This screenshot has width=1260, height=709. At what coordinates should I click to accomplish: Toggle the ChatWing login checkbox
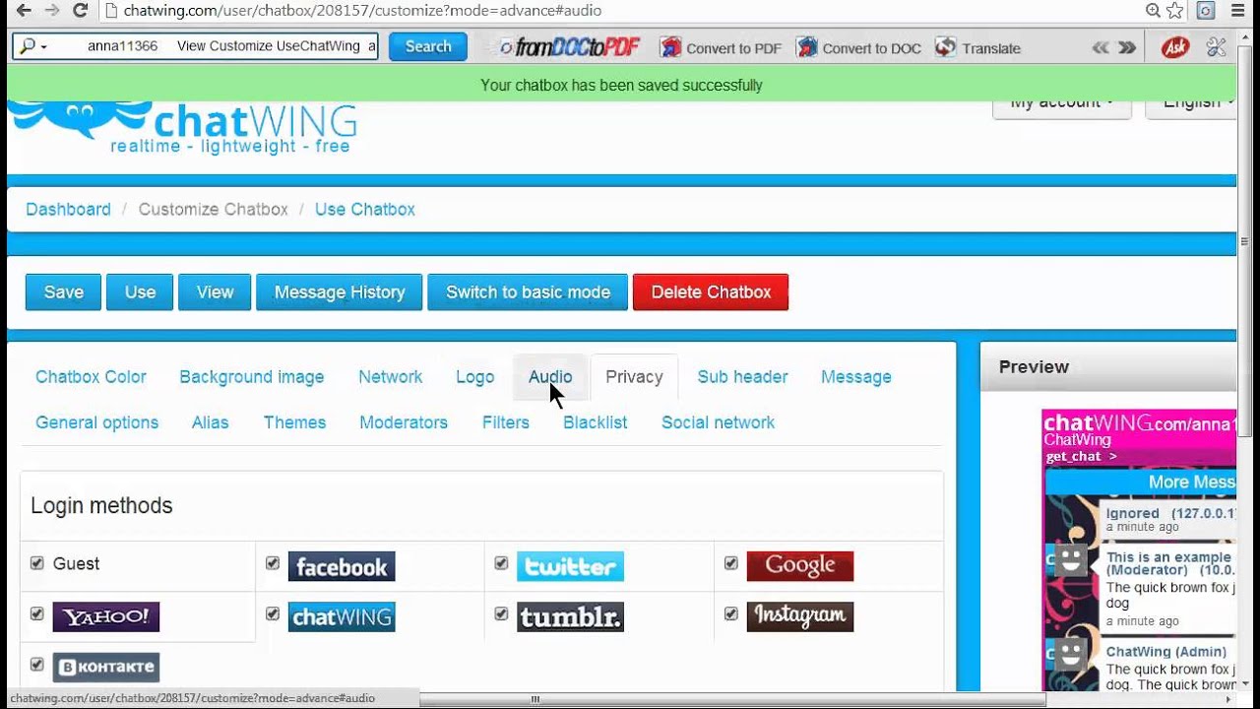click(273, 613)
